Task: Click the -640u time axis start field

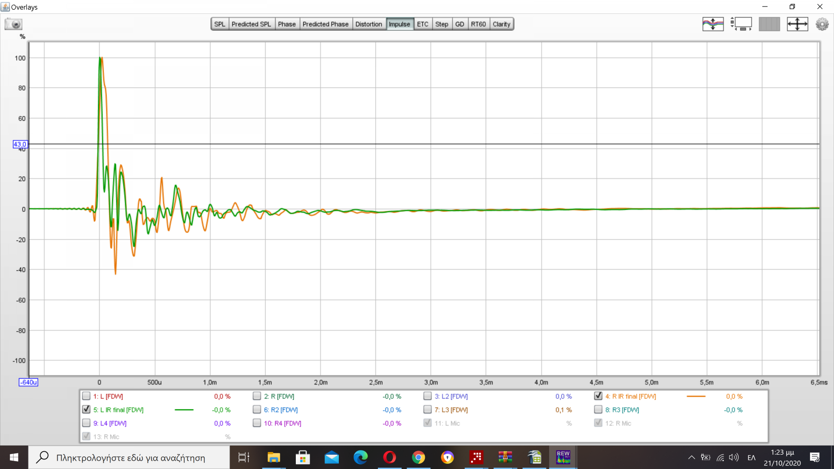Action: point(28,382)
